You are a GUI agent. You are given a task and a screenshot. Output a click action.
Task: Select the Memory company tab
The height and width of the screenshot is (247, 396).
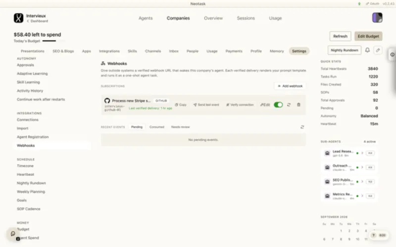tap(277, 51)
